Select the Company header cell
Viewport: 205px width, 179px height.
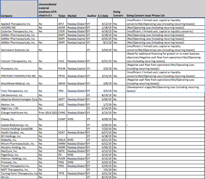click(x=19, y=9)
